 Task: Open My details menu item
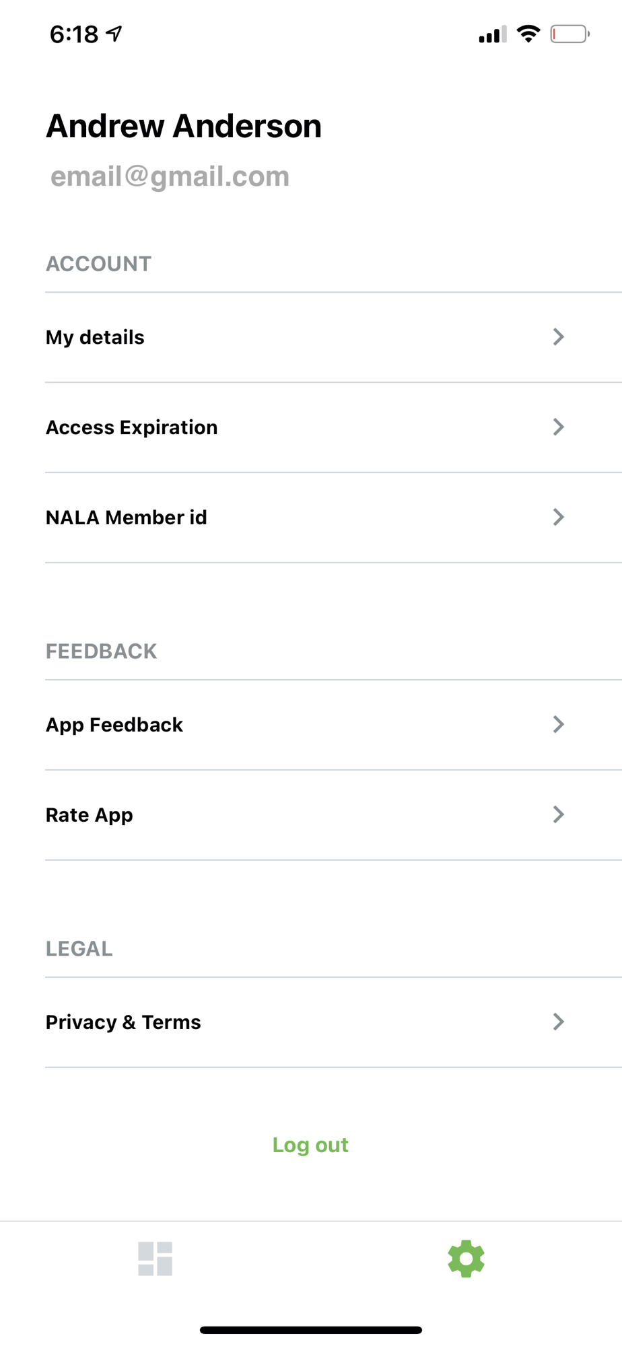[x=95, y=337]
